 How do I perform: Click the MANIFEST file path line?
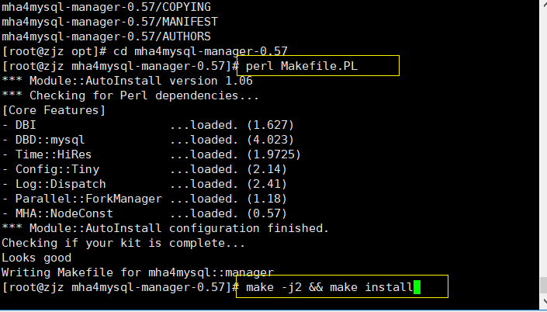[x=109, y=22]
